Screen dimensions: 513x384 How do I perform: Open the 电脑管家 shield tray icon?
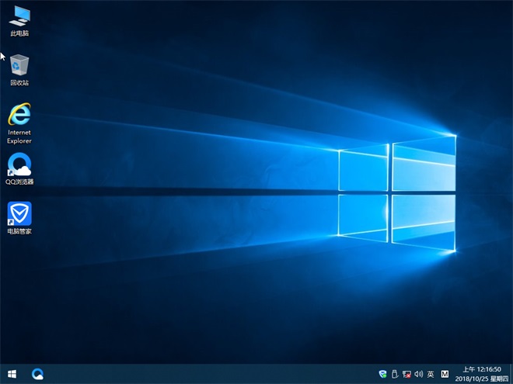coord(382,374)
